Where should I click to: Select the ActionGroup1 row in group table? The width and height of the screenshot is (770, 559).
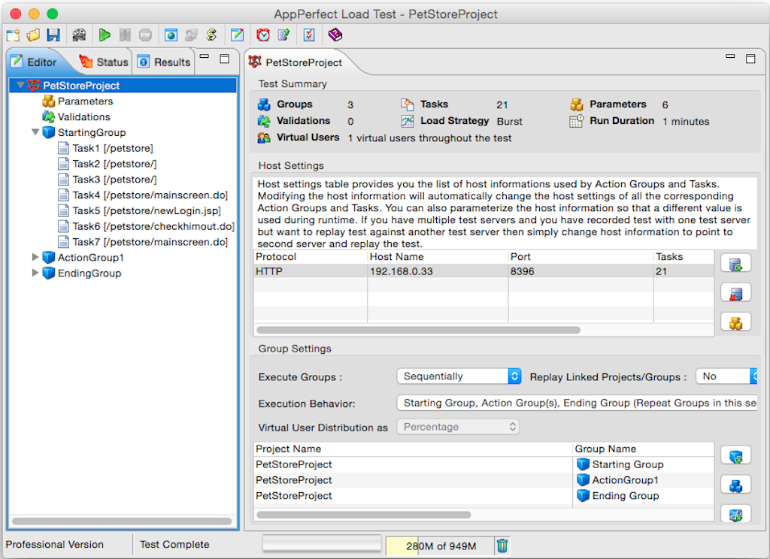pyautogui.click(x=484, y=480)
